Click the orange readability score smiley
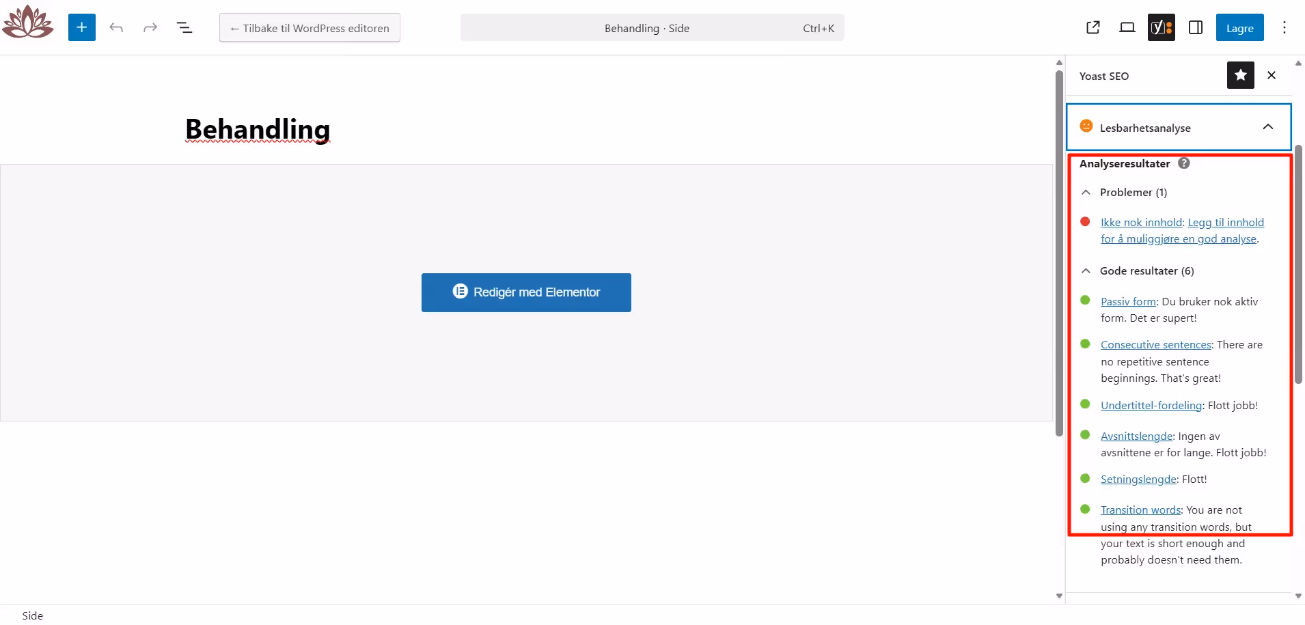1305x625 pixels. tap(1086, 126)
